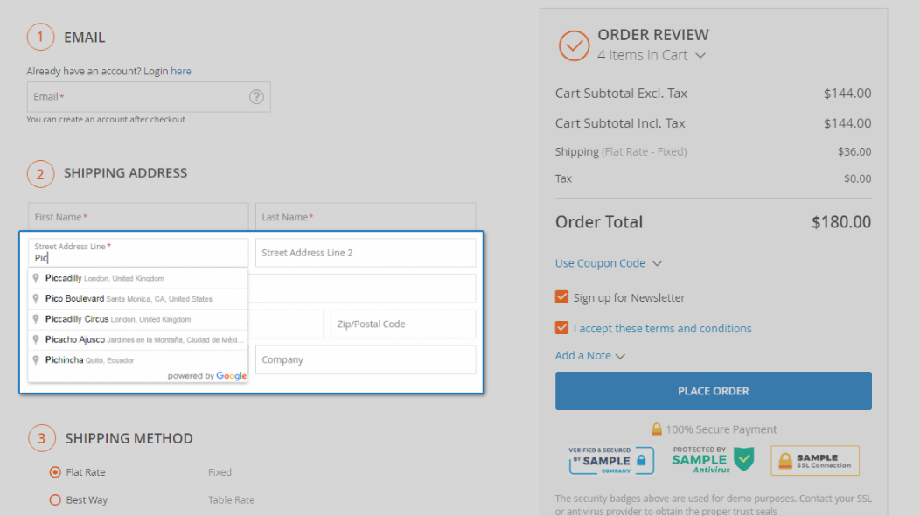
Task: Click the Street Address Line field containing Pic
Action: coord(138,253)
